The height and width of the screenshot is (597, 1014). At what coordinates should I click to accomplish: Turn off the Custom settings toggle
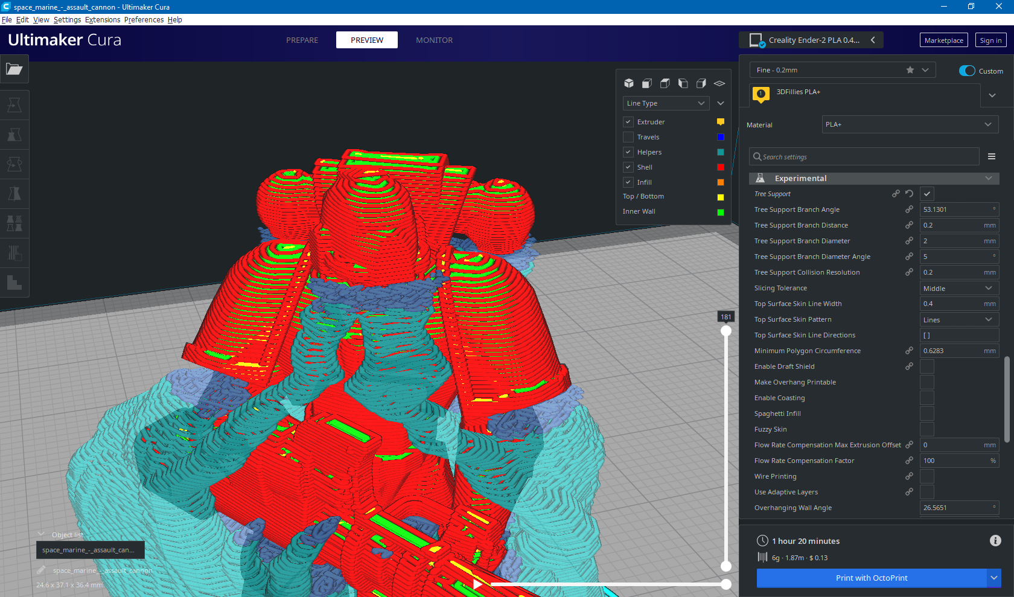point(967,71)
